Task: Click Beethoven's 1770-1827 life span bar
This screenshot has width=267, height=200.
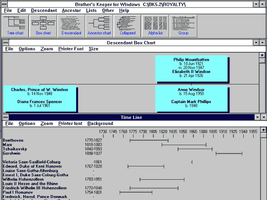Action: click(x=149, y=140)
